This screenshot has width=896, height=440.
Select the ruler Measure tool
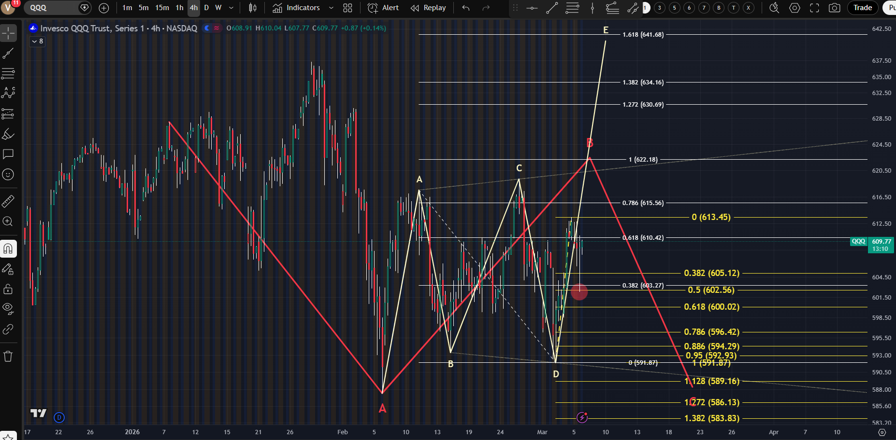[x=8, y=201]
